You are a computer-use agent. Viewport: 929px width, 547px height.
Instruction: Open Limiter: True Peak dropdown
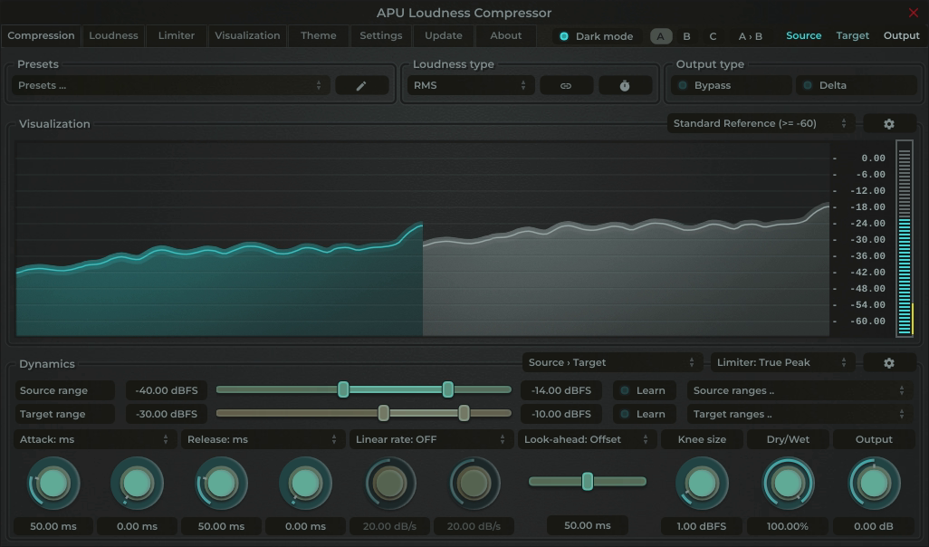(x=782, y=362)
